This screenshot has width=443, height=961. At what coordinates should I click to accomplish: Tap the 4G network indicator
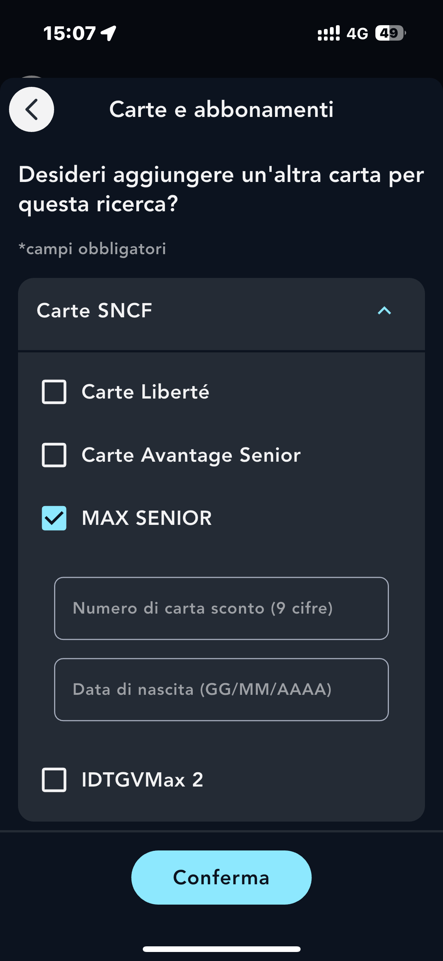click(357, 34)
